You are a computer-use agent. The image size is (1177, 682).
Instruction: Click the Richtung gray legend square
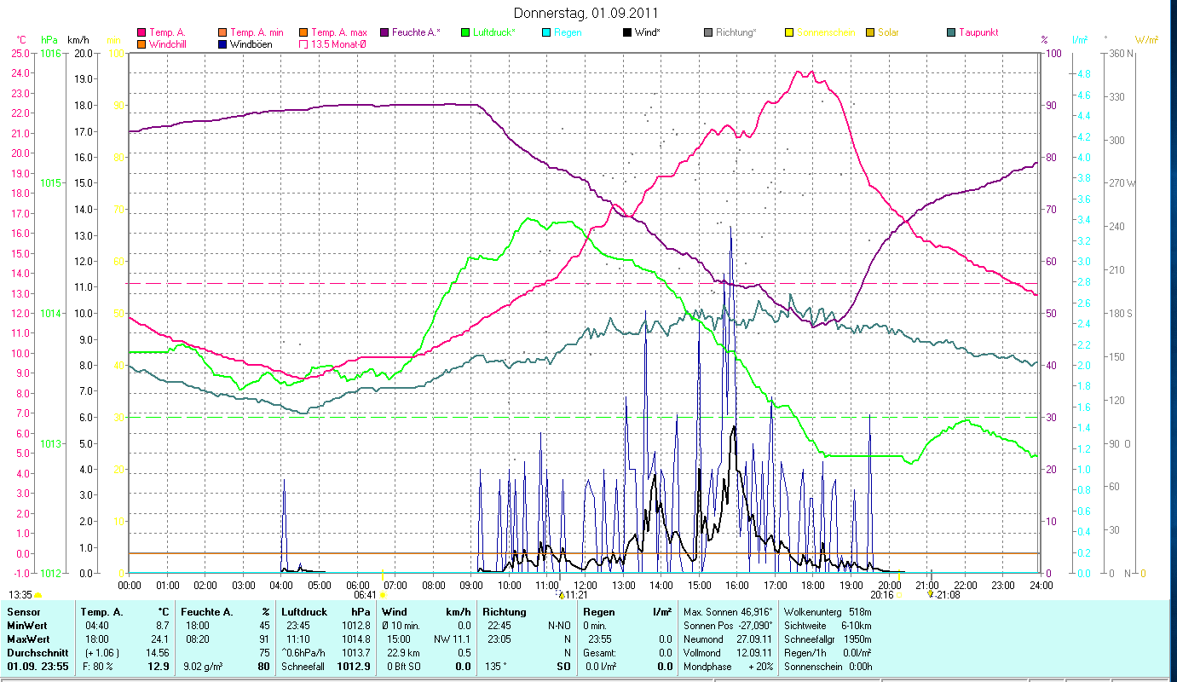pyautogui.click(x=708, y=33)
